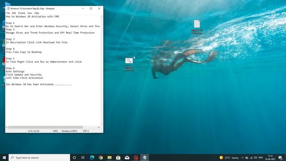
Task: Click 'Left Side Click Activation' line
Action: pyautogui.click(x=25, y=78)
